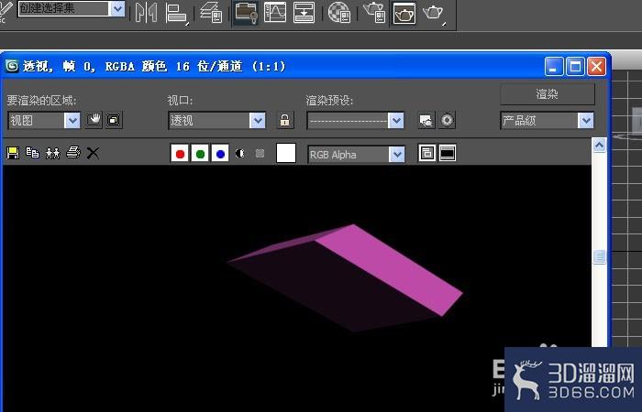Open the named selection set dropdown
The image size is (642, 412).
click(x=117, y=8)
